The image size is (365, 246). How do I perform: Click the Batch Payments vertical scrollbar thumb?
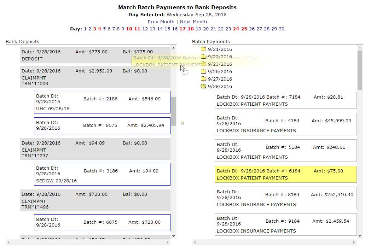(360, 70)
